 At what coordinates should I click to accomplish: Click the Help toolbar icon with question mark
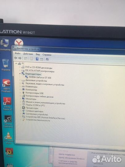tap(37, 59)
